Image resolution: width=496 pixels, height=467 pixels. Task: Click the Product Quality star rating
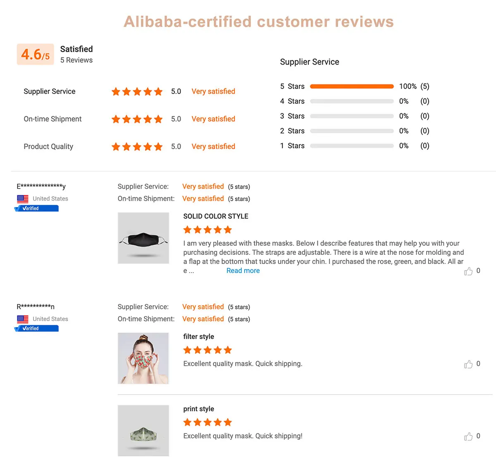point(137,147)
